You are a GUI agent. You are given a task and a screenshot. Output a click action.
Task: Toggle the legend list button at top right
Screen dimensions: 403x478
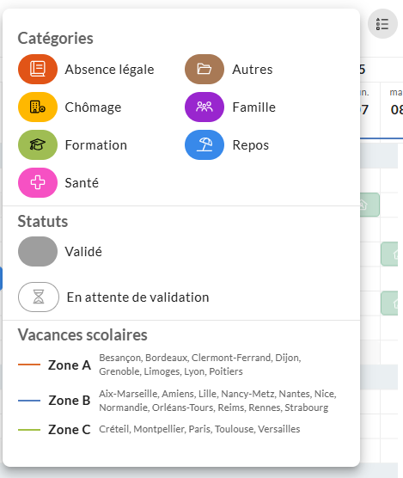[382, 24]
